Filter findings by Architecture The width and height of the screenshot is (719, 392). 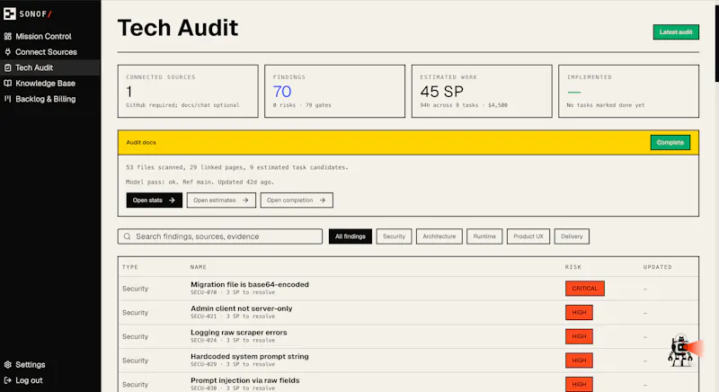[439, 236]
